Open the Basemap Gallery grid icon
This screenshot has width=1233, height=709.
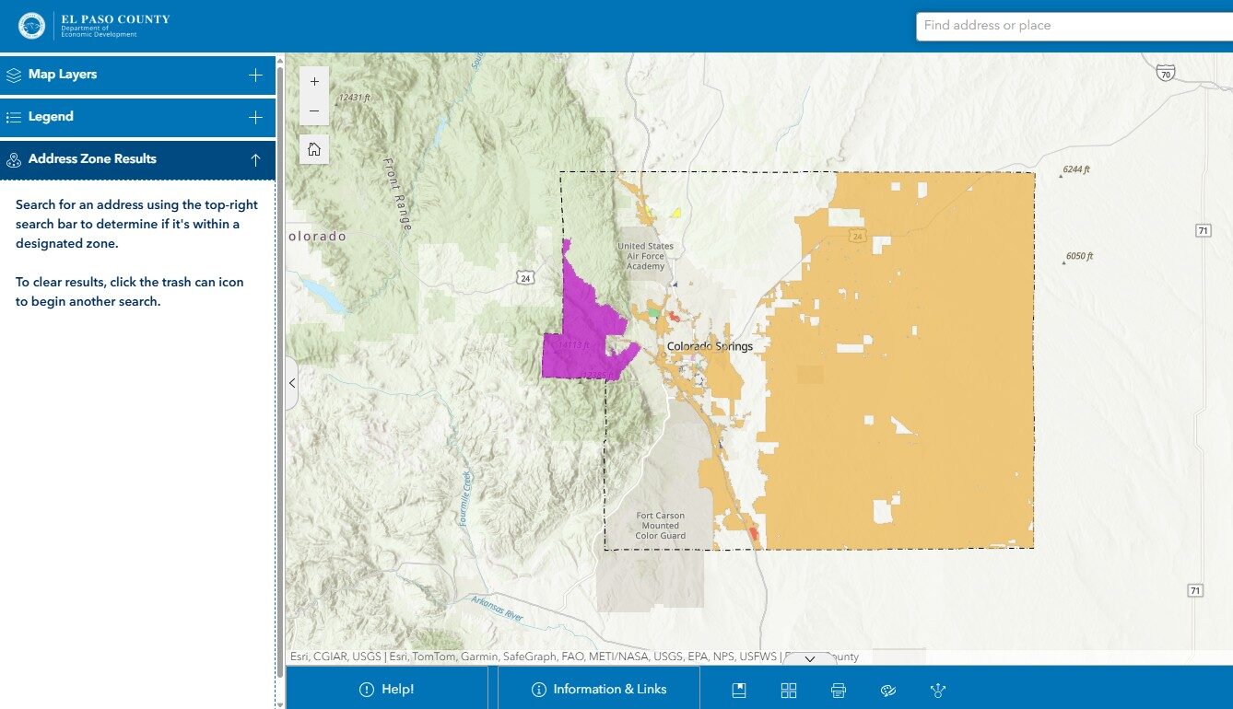[788, 689]
